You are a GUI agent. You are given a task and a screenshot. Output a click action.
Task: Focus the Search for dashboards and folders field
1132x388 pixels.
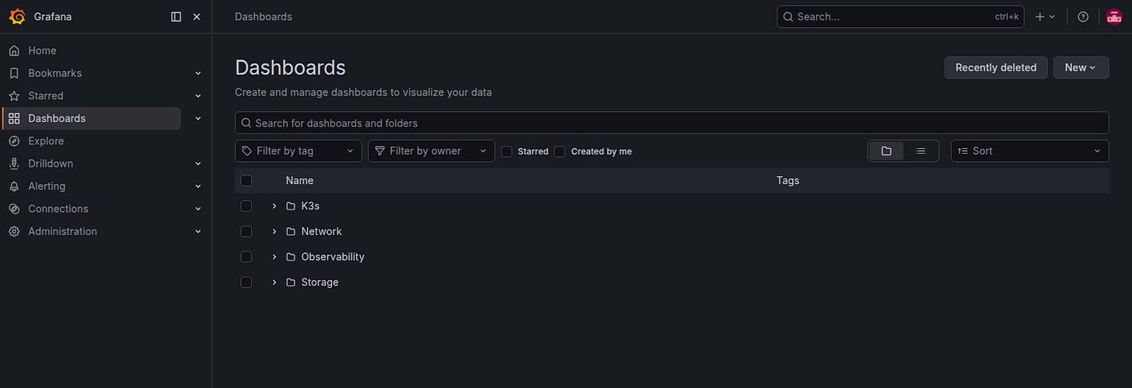(x=672, y=123)
